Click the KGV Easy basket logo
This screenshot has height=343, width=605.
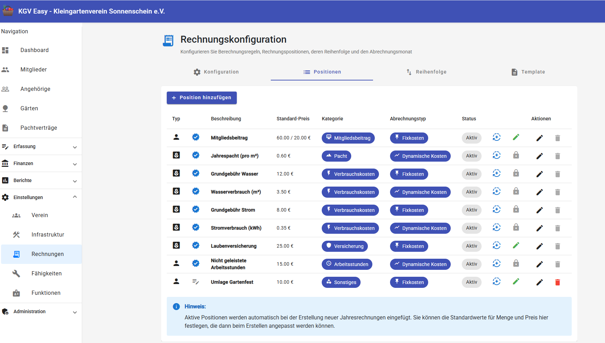coord(8,11)
